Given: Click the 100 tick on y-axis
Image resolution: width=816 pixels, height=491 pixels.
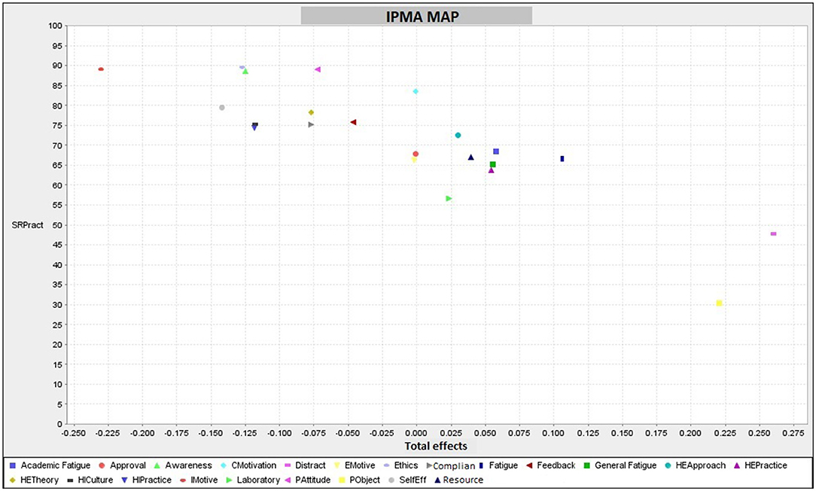Looking at the screenshot, I should click(x=56, y=26).
